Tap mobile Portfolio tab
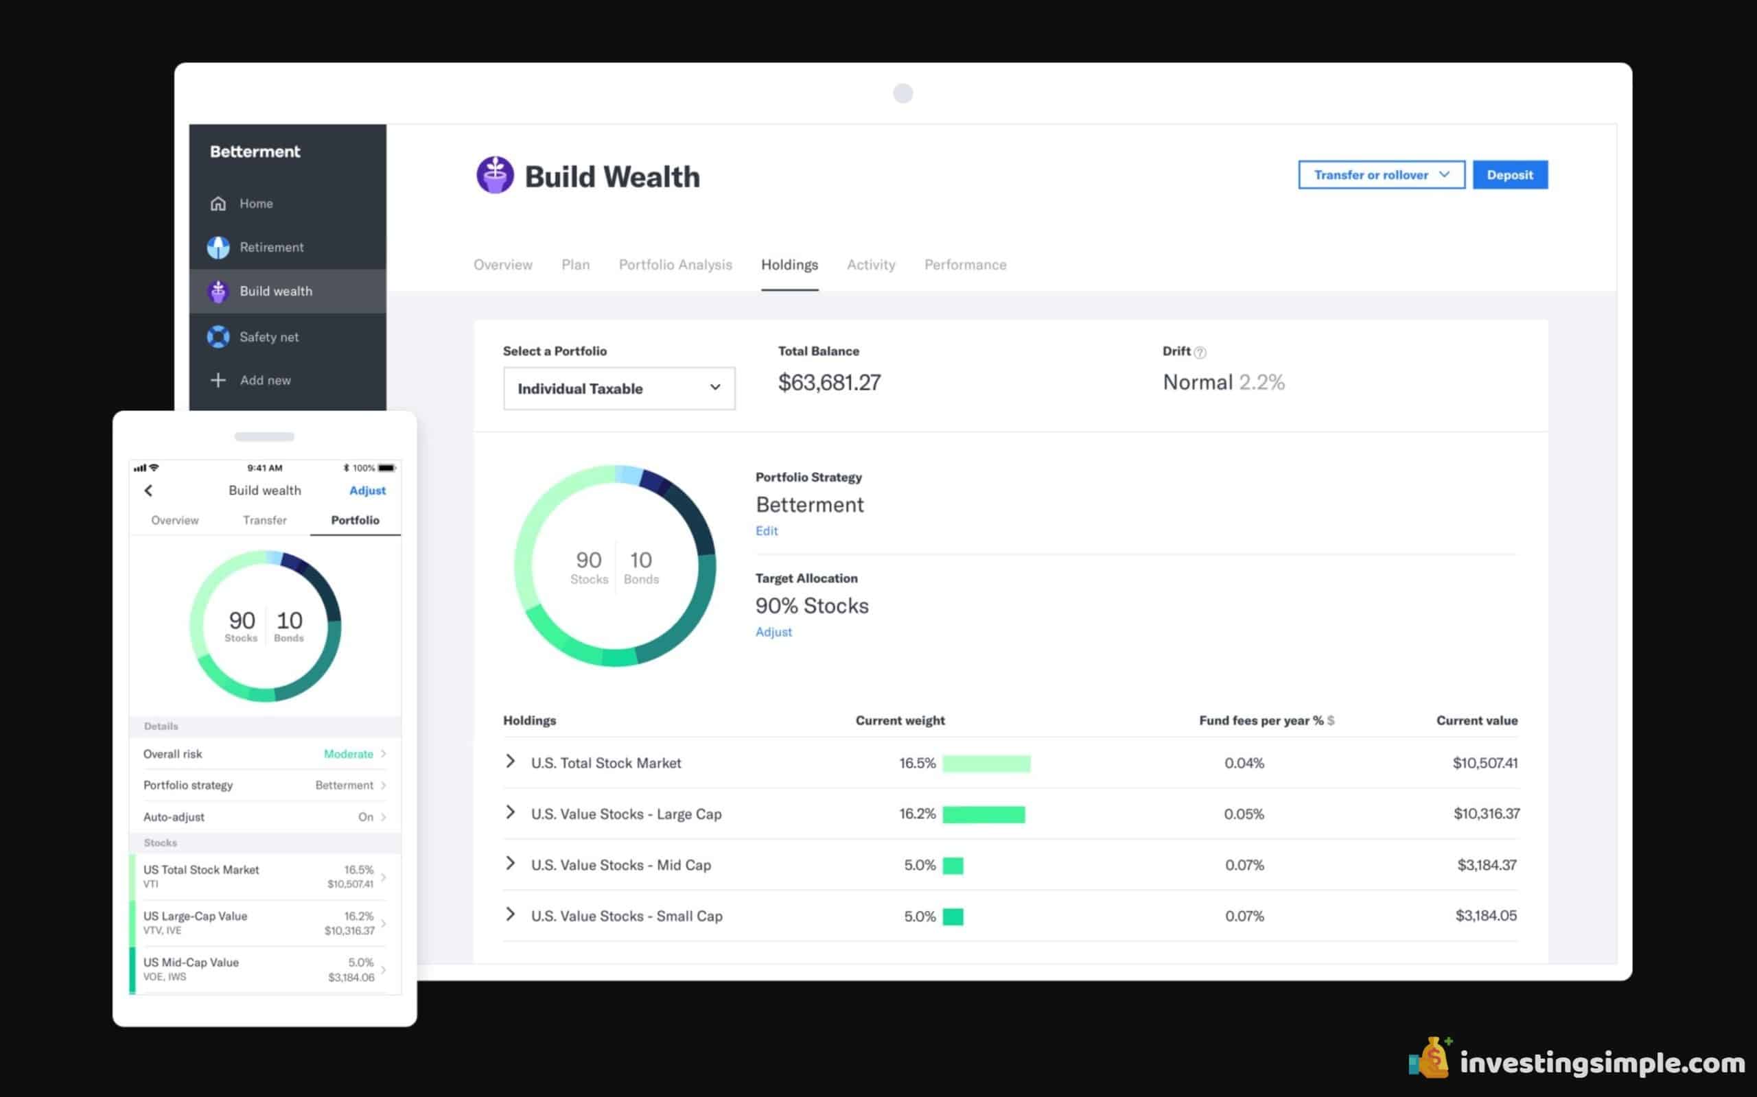Viewport: 1757px width, 1097px height. (355, 520)
